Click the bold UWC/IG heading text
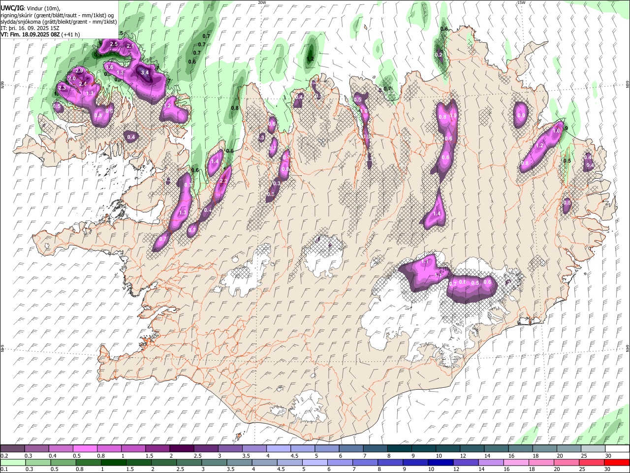This screenshot has height=473, width=630. coord(11,8)
